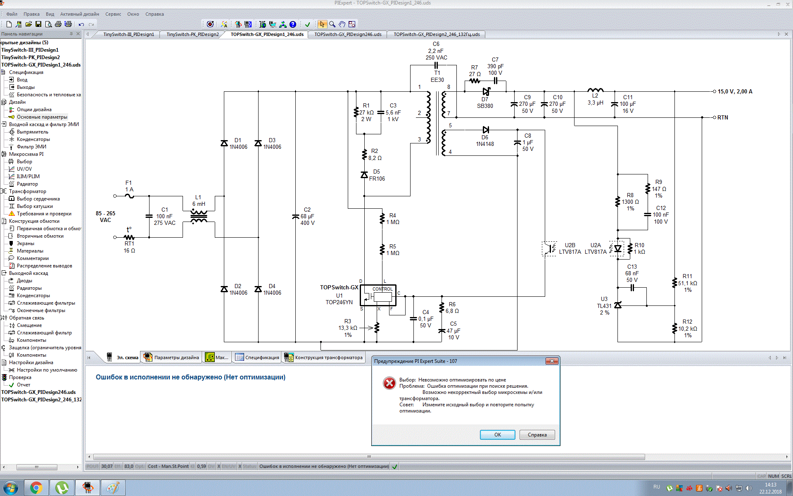
Task: Open uTorrent from the taskbar
Action: point(62,488)
